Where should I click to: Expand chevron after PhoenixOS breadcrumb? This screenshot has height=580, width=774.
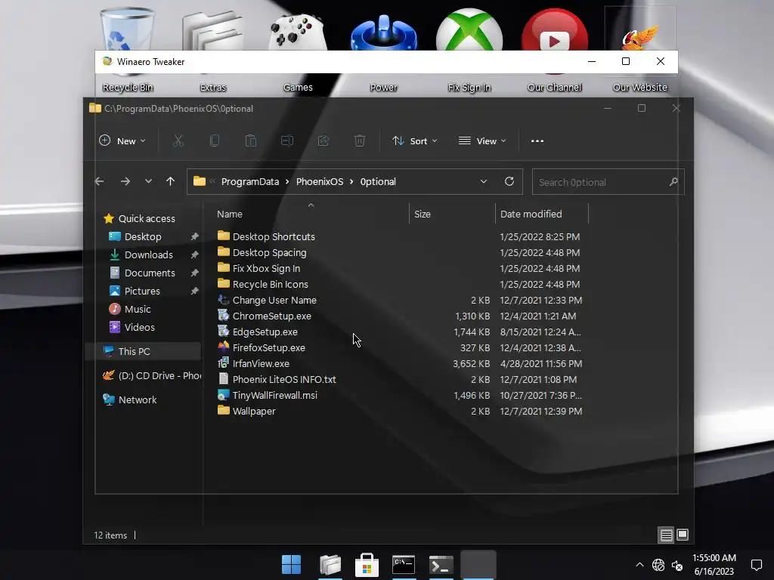pyautogui.click(x=351, y=181)
